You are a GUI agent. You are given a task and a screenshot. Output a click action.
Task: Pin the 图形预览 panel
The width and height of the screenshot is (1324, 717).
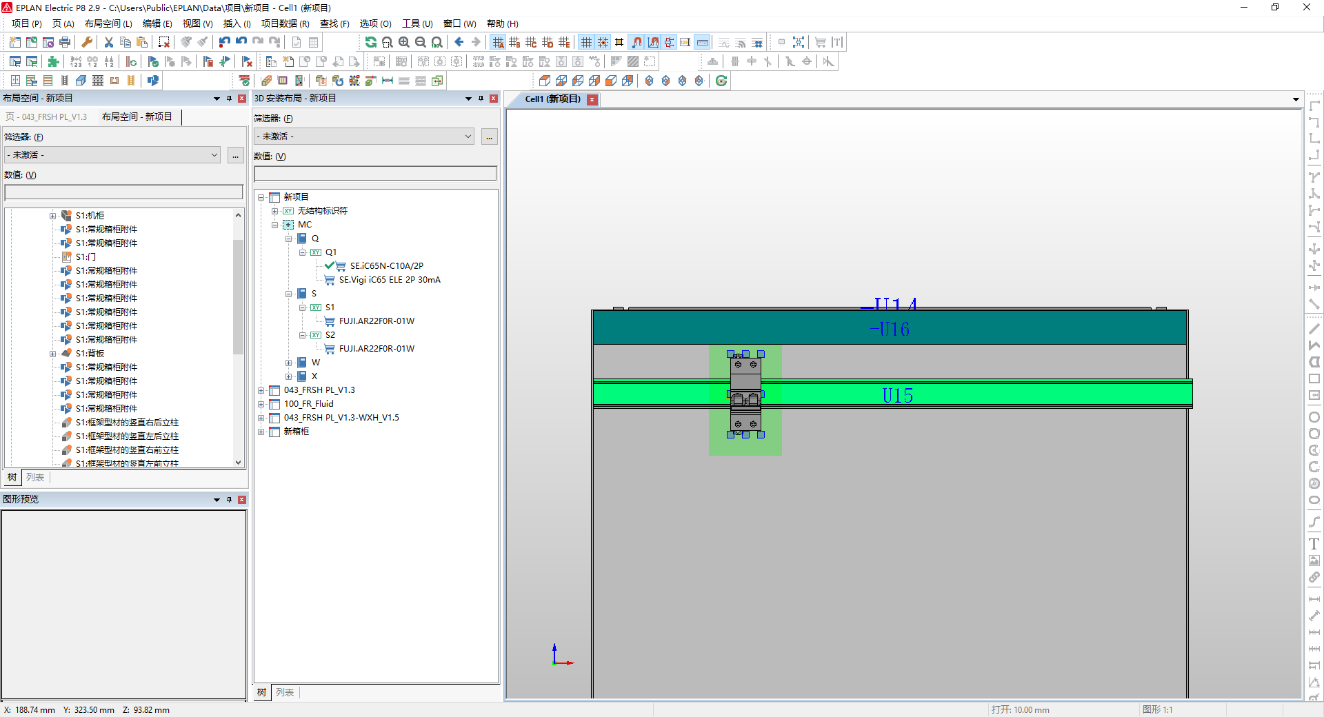[x=230, y=499]
